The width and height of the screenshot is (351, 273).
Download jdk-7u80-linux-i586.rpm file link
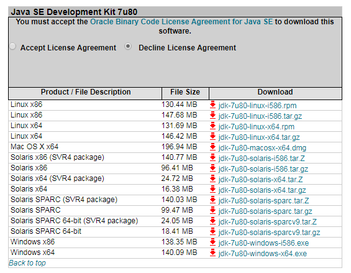257,106
